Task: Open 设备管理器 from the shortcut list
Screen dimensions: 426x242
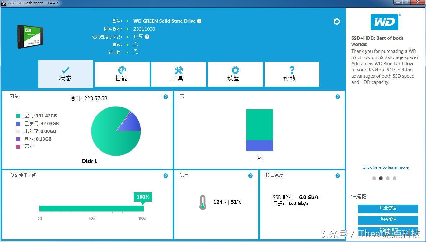Action: click(x=388, y=230)
